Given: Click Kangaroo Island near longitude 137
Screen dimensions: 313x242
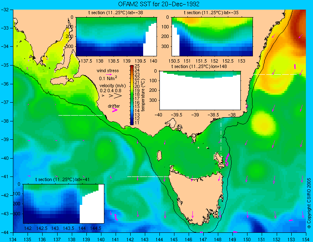Looking at the screenshot, I should tap(61, 81).
